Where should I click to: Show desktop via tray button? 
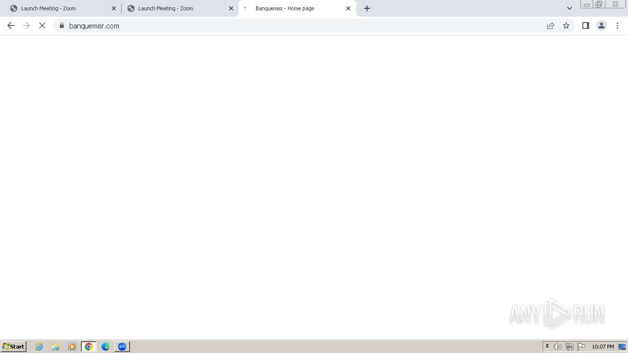[x=622, y=347]
